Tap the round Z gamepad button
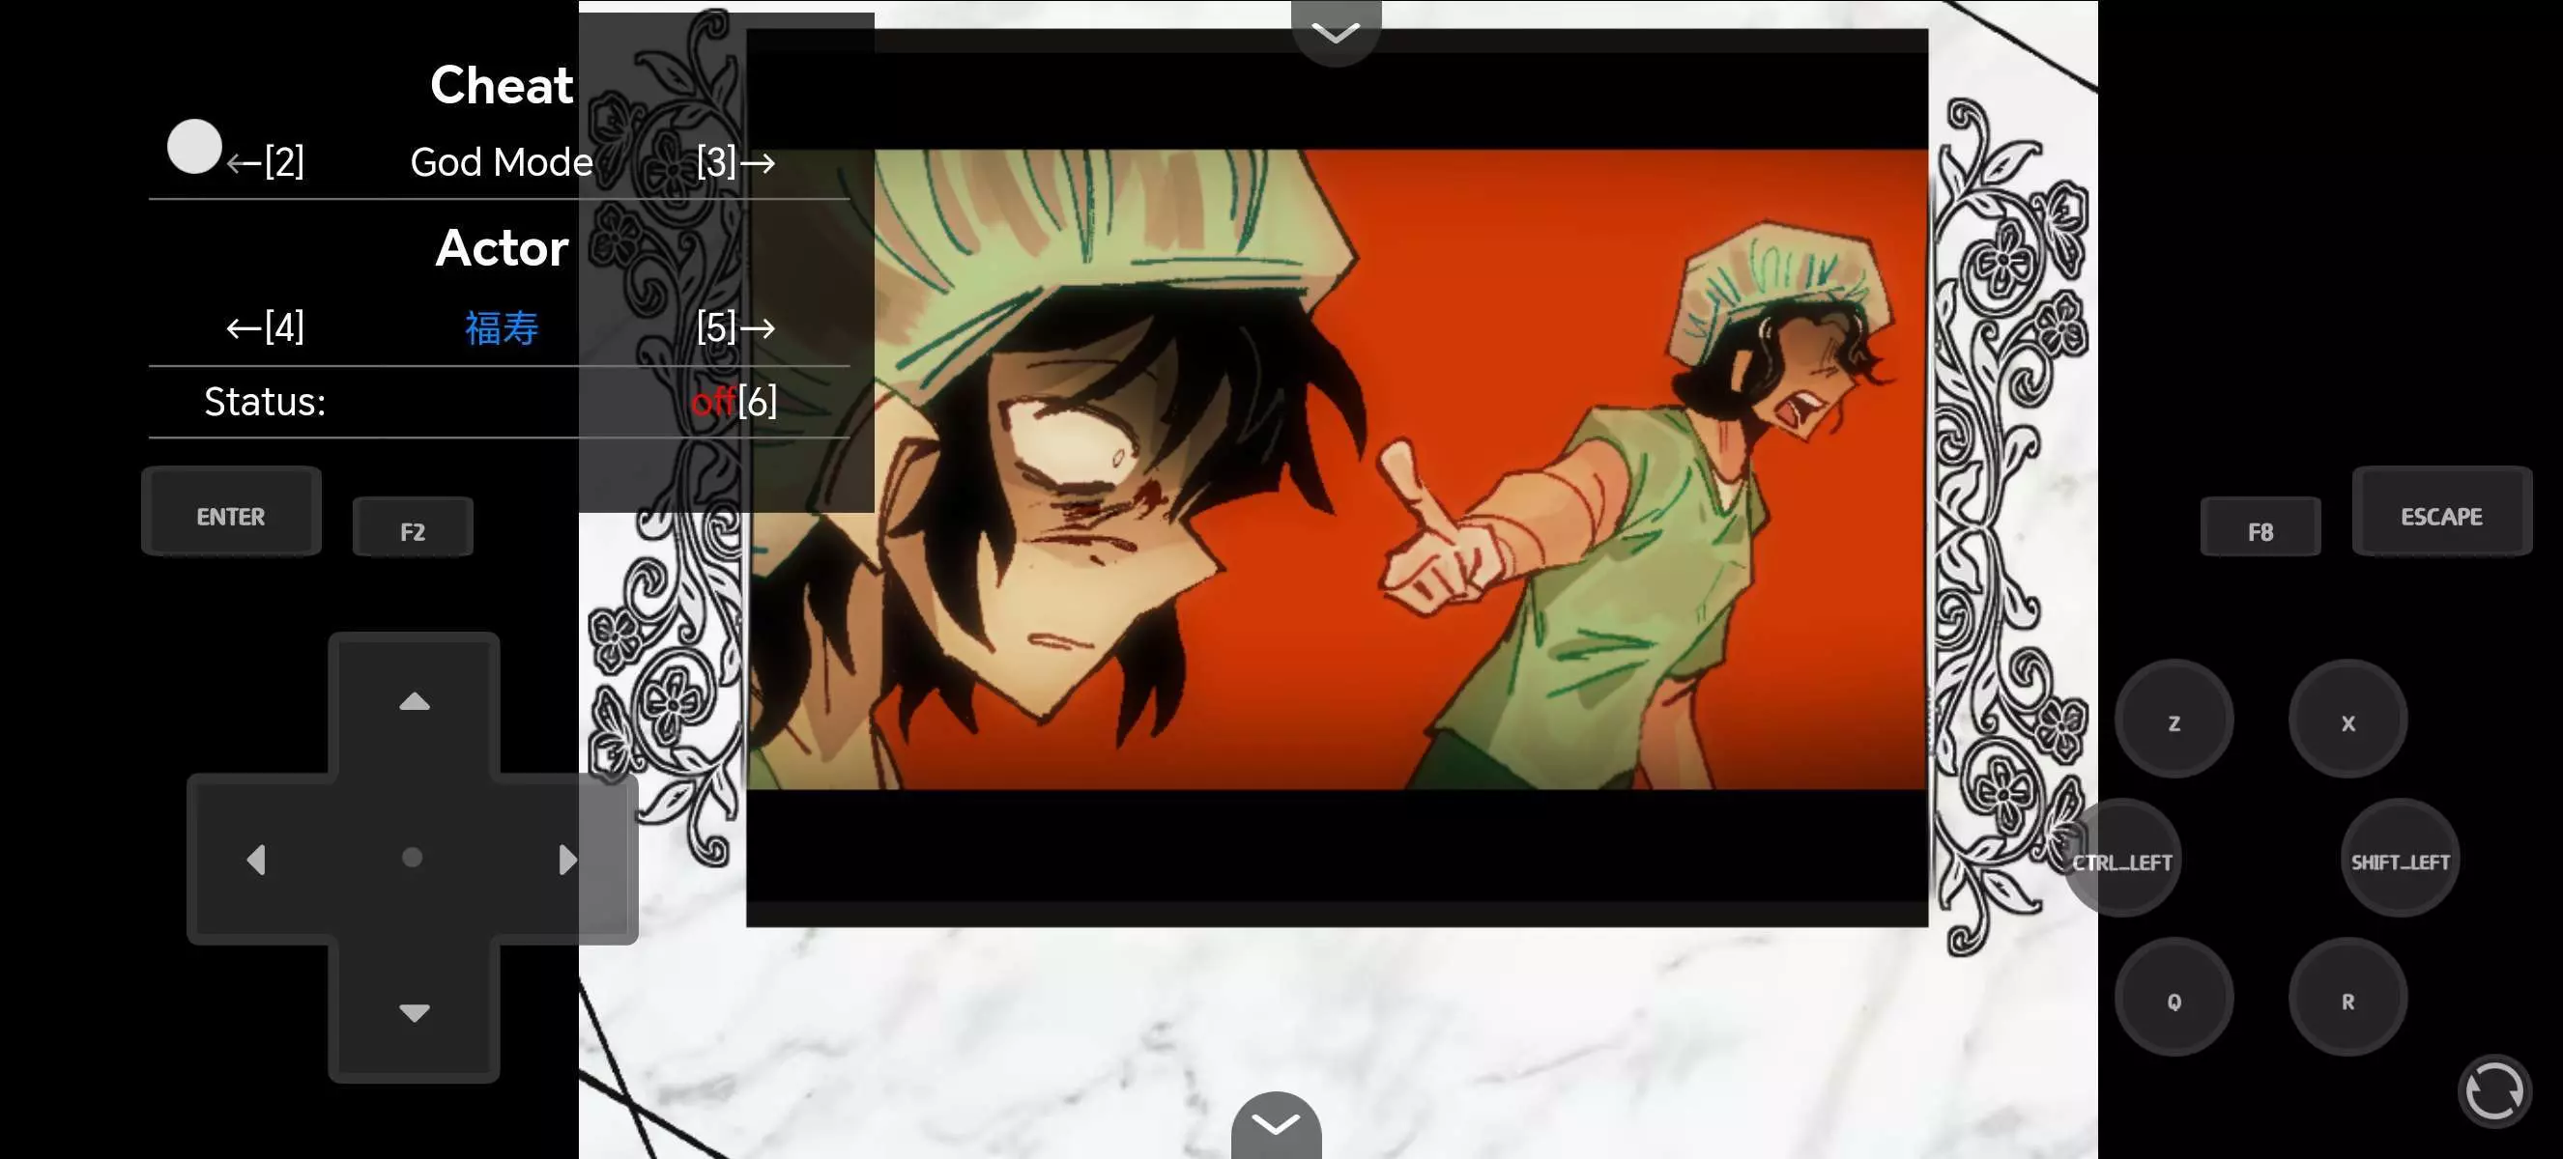Viewport: 2563px width, 1159px height. pos(2173,721)
